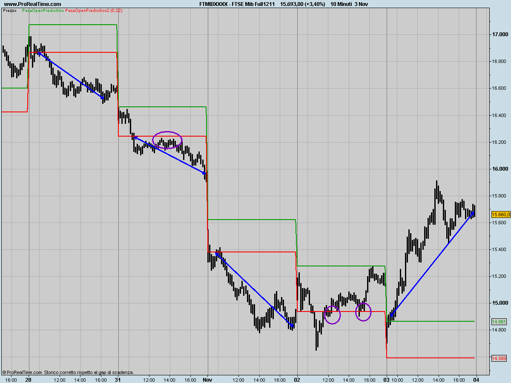Select the blue down arrow on the Nov session

pyautogui.click(x=255, y=290)
